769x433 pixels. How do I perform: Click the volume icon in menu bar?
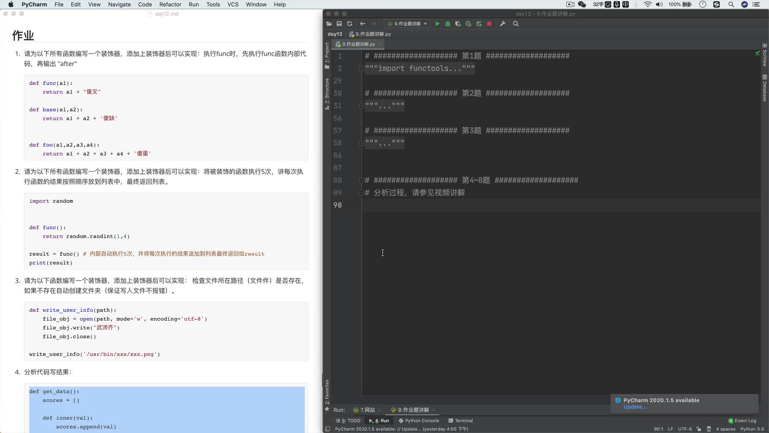[659, 4]
